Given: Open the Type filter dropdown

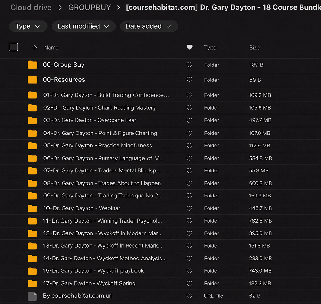Looking at the screenshot, I should click(28, 26).
